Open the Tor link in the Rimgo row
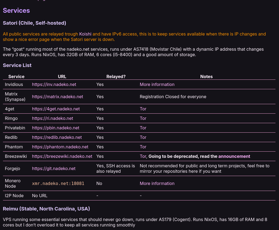Screen dimensions: 279x230 (143, 118)
